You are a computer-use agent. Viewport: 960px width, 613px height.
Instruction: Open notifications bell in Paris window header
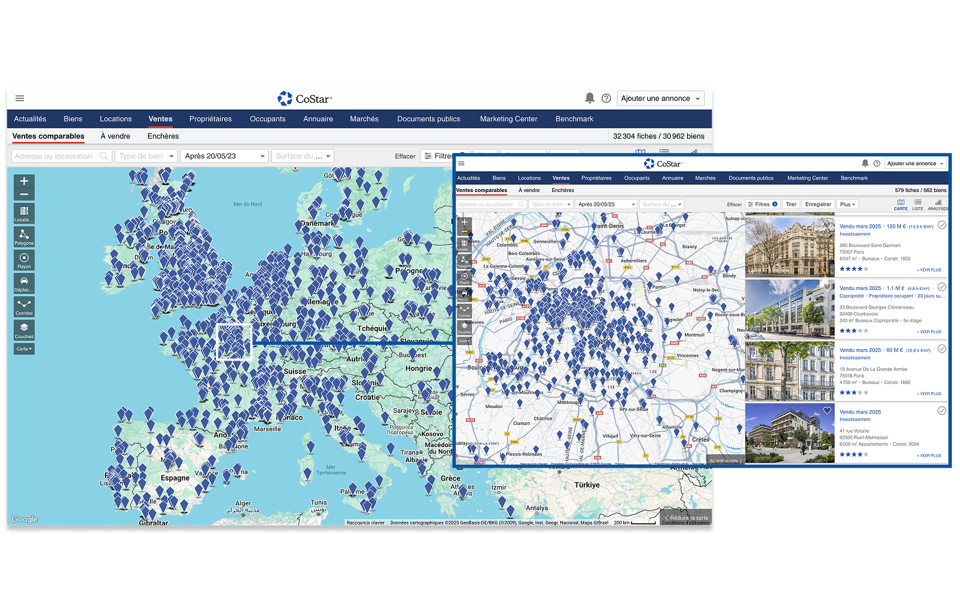(x=865, y=163)
